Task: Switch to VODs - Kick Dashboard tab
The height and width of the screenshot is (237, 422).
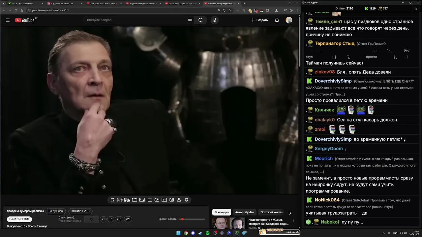Action: pos(25,3)
